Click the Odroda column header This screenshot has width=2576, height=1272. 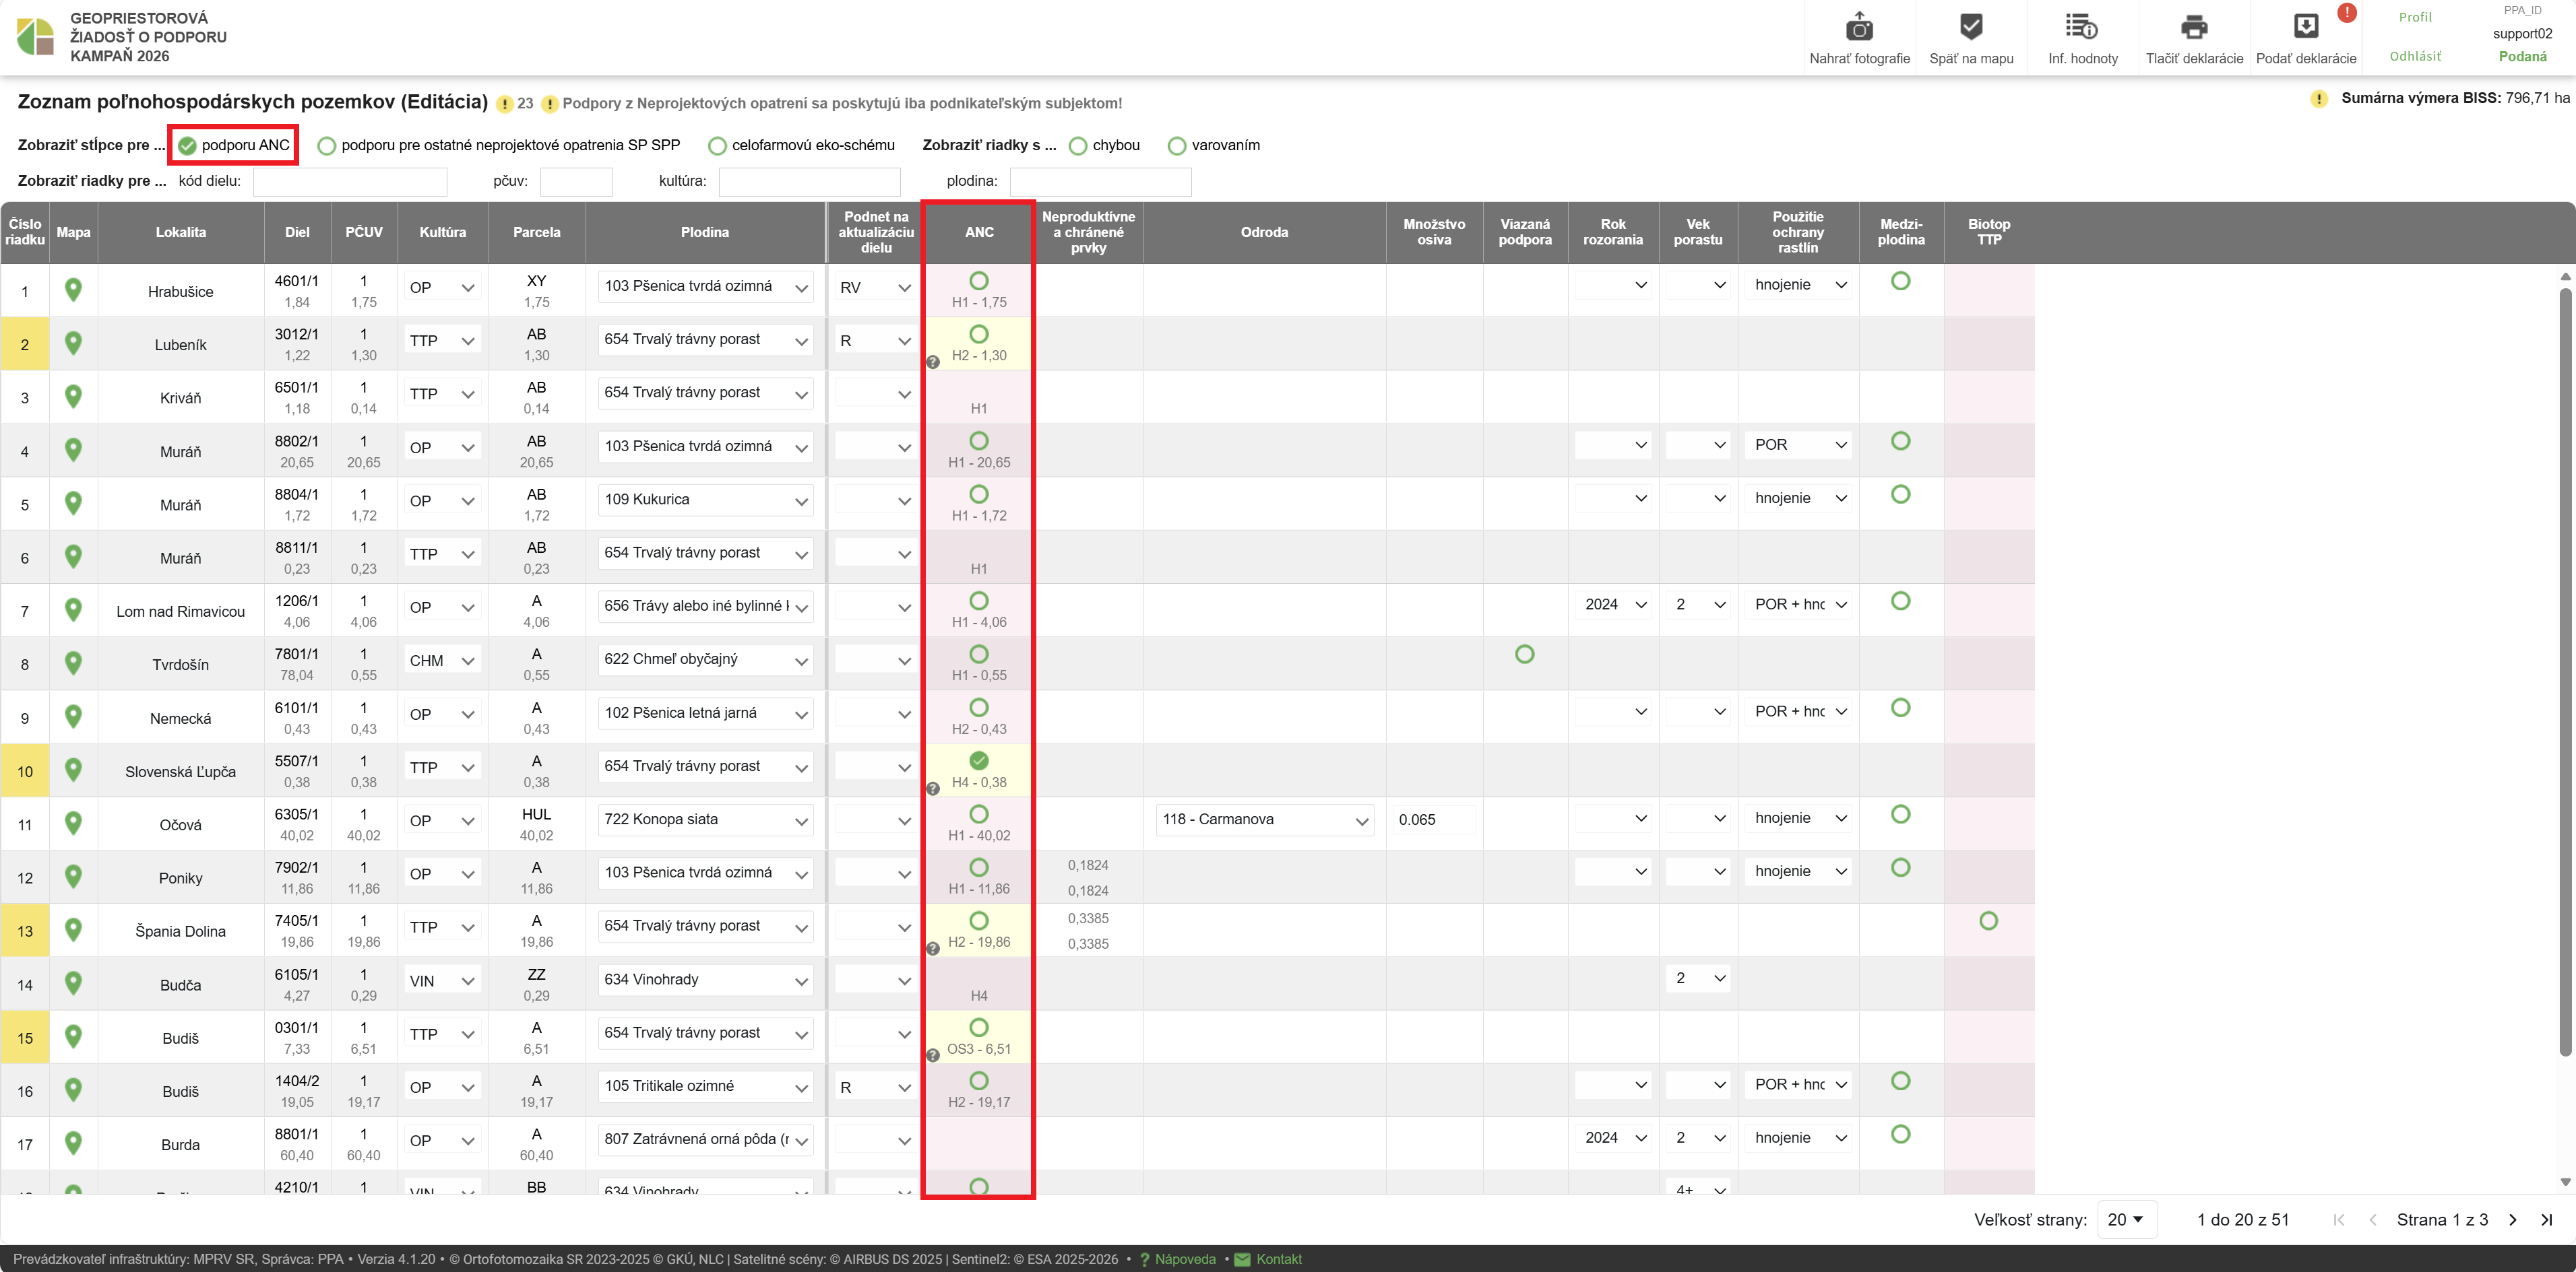[x=1264, y=232]
